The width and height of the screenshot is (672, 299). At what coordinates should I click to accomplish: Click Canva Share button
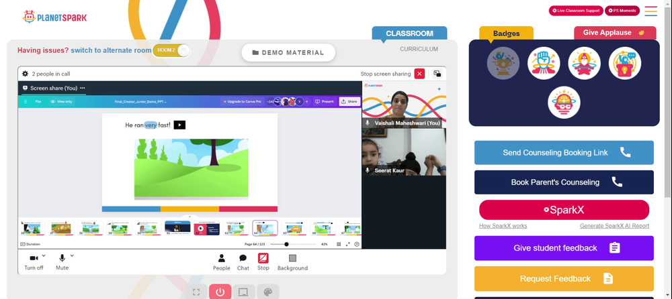coord(349,102)
